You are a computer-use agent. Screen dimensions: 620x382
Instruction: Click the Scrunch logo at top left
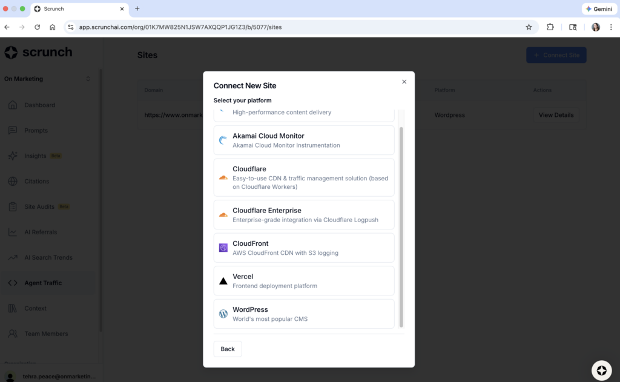coord(38,52)
